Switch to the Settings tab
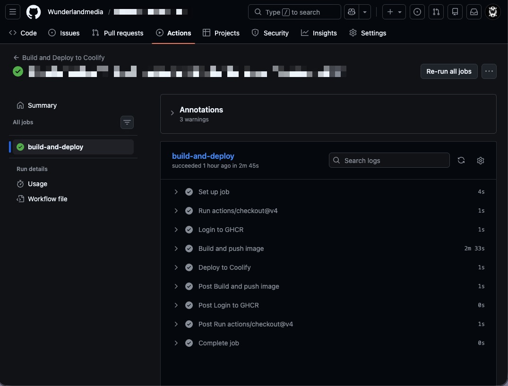Viewport: 508px width, 386px height. click(368, 33)
